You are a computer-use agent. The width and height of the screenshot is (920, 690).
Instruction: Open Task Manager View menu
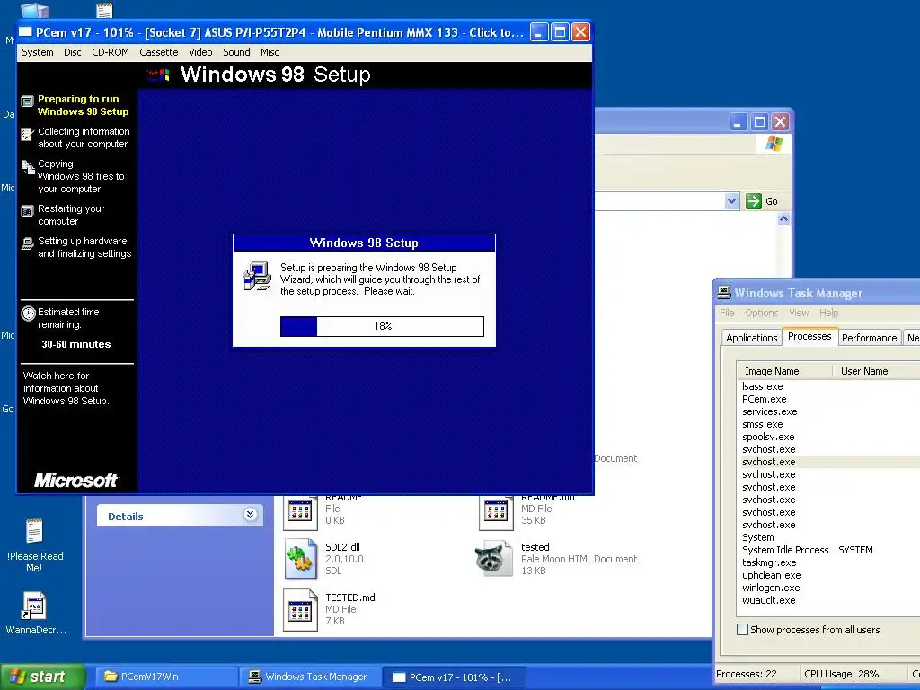pyautogui.click(x=799, y=313)
